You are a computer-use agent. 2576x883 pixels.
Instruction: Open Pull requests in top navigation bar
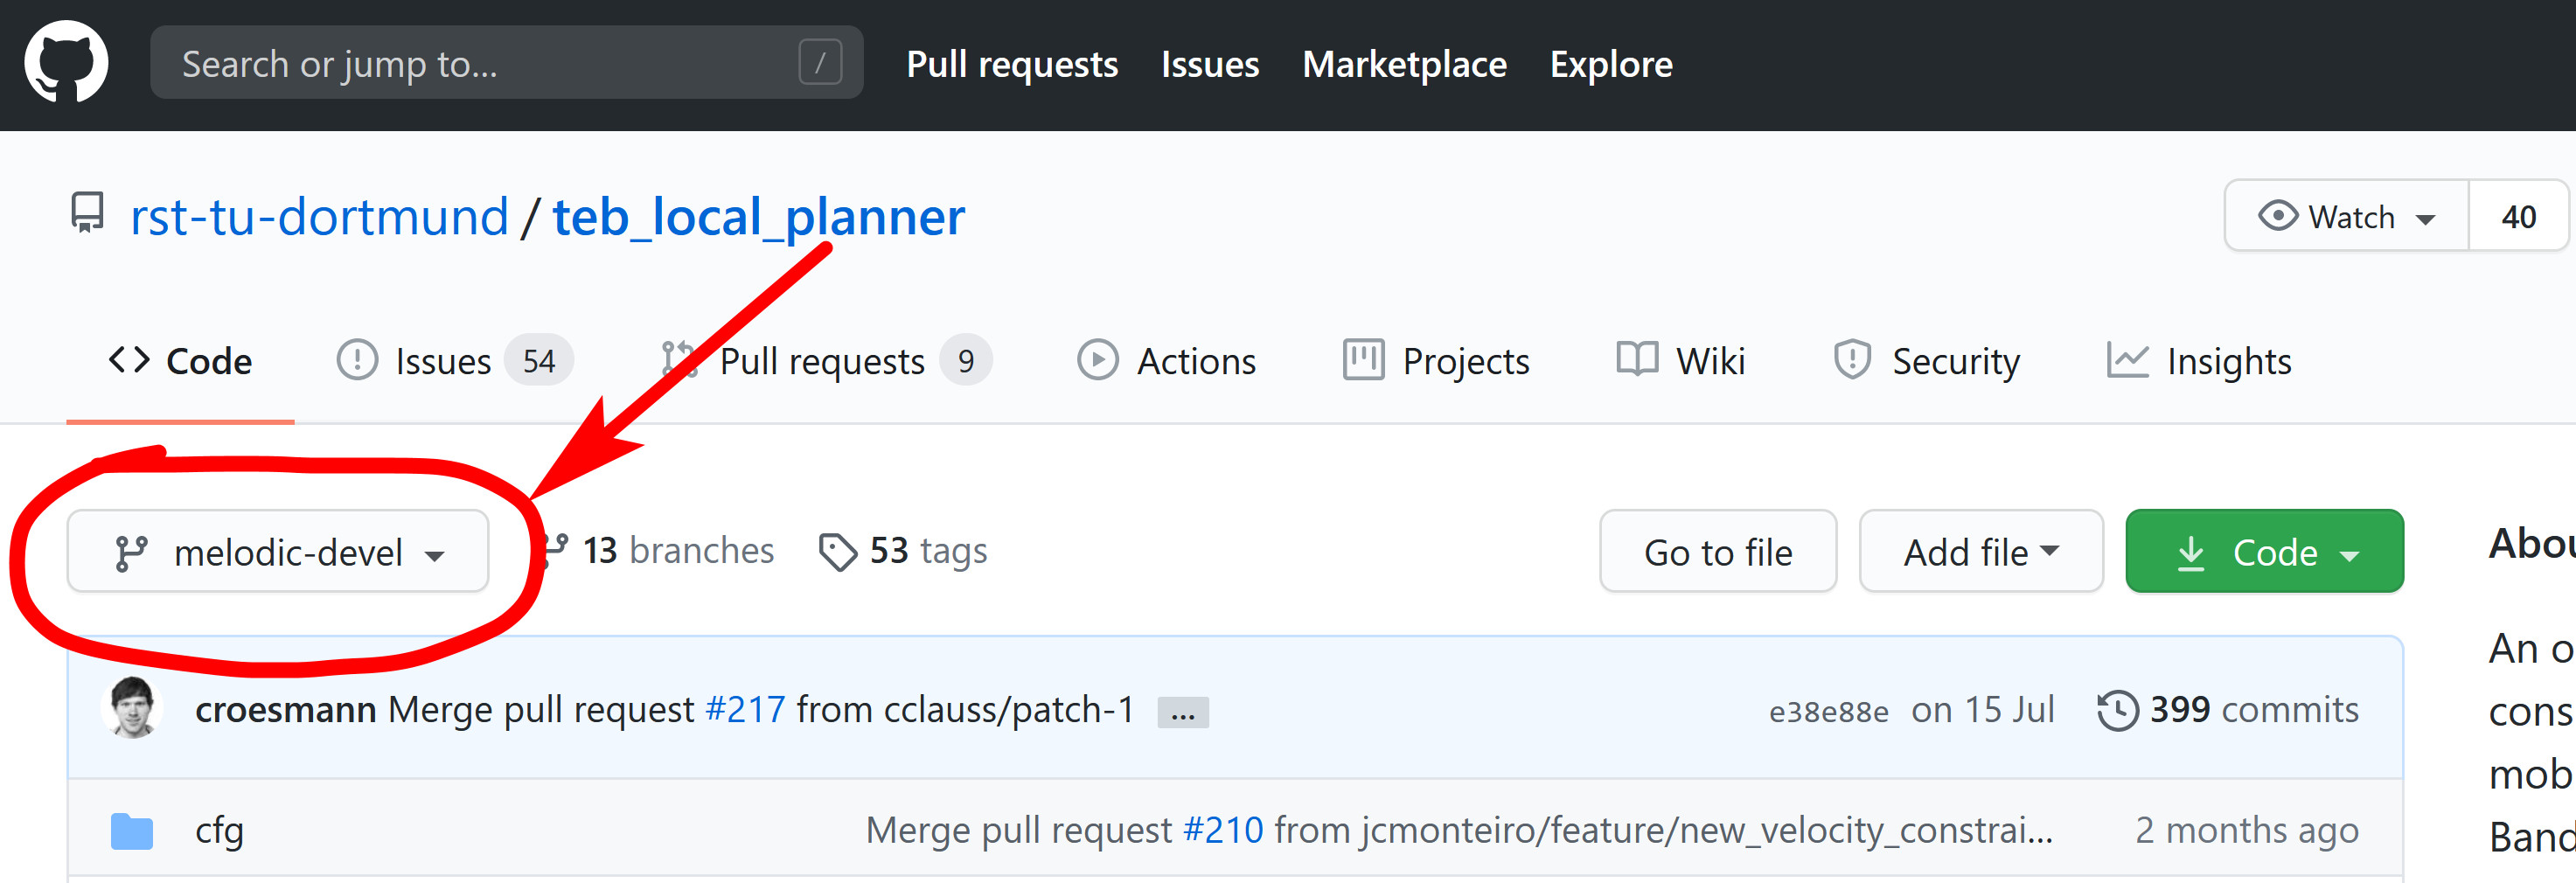point(1012,64)
